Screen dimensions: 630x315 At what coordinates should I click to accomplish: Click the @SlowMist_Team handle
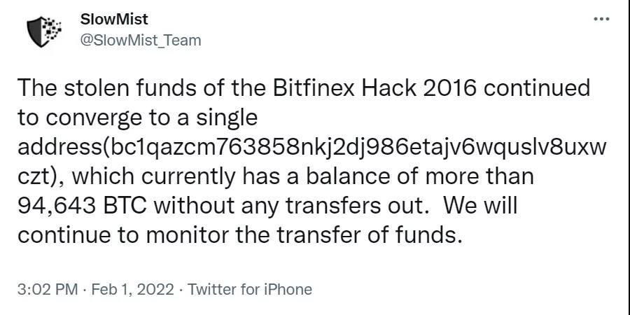[x=141, y=40]
